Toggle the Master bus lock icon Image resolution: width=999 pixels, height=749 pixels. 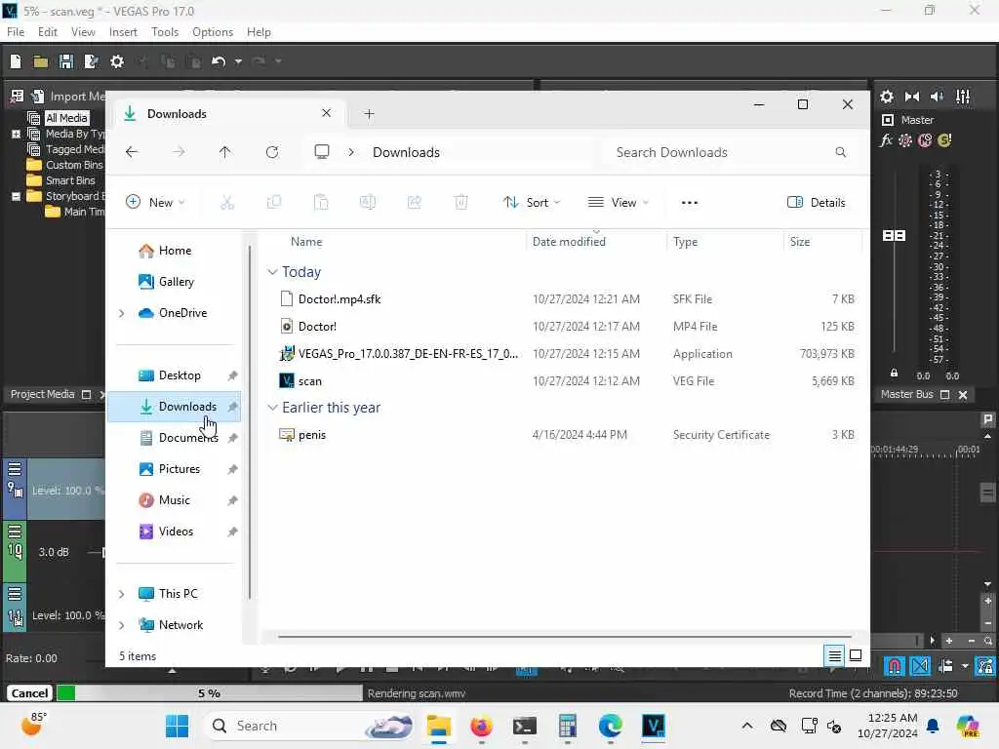(x=894, y=373)
